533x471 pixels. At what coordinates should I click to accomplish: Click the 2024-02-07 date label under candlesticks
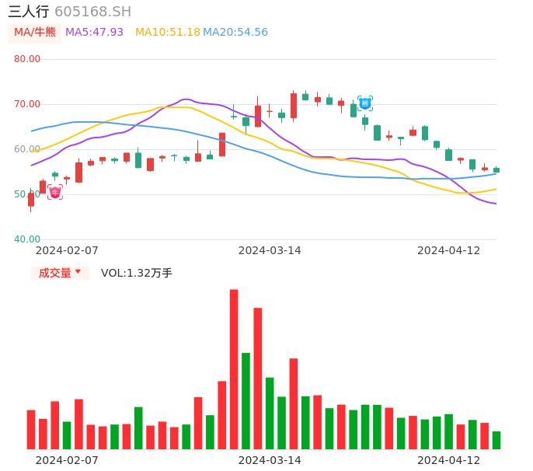click(x=67, y=250)
